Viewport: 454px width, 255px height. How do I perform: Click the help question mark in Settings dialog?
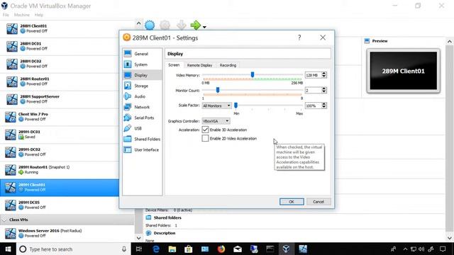pos(299,38)
